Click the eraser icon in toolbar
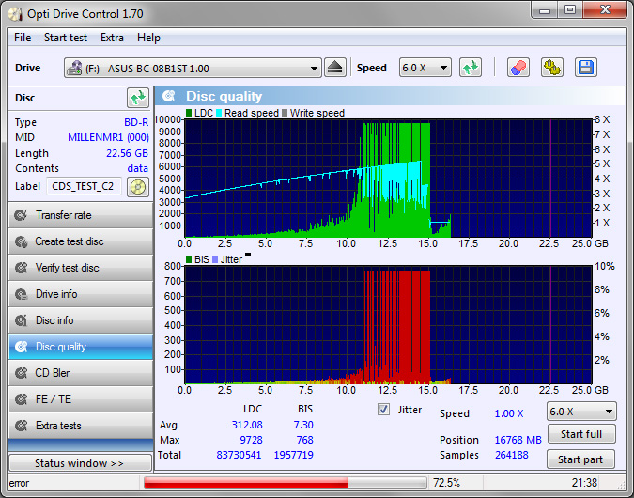 pos(518,68)
